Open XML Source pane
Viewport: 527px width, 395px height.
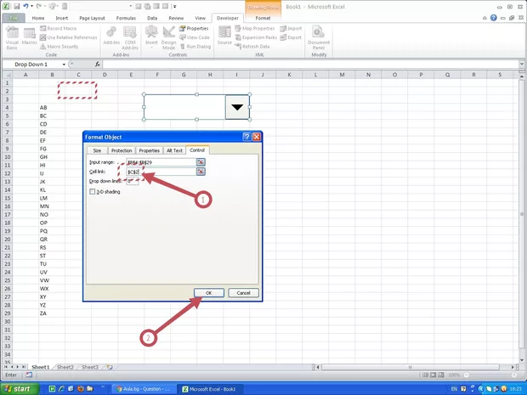(x=224, y=37)
